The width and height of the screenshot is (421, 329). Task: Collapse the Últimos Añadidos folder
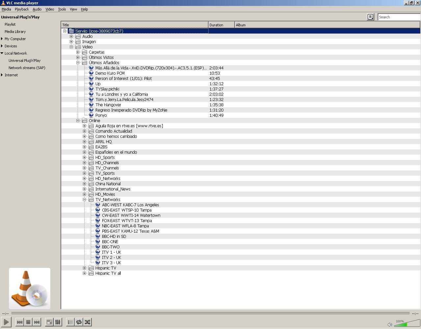(78, 63)
